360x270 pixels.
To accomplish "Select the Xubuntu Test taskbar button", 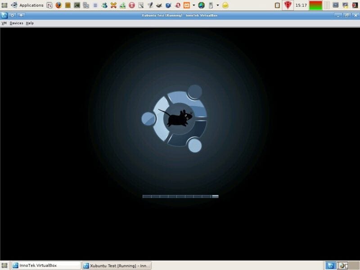I will pyautogui.click(x=118, y=265).
